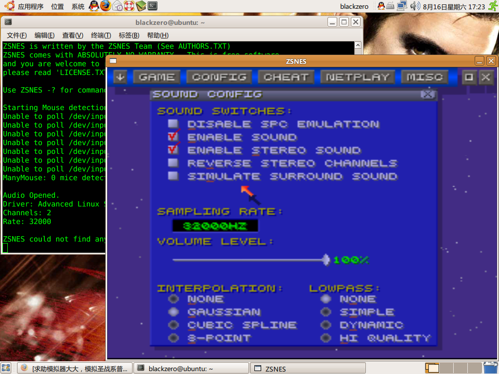Open the 应用程序 applications menu
Viewport: 499px width, 374px height.
point(31,6)
